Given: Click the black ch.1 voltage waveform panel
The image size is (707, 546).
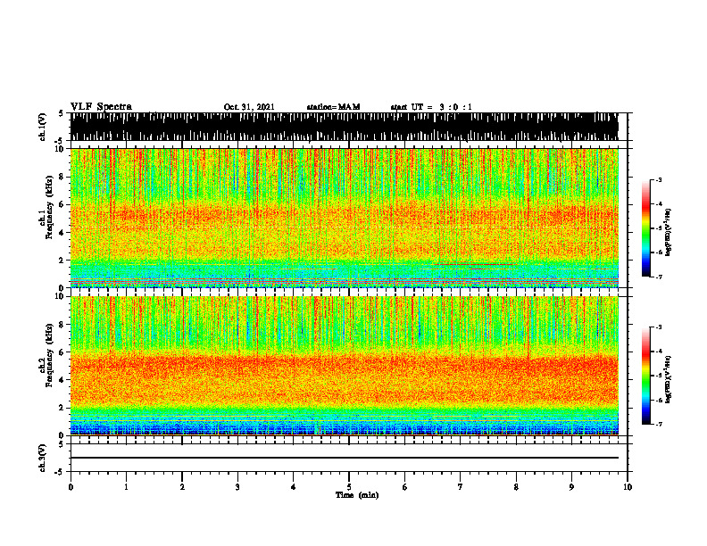Looking at the screenshot, I should click(x=344, y=127).
